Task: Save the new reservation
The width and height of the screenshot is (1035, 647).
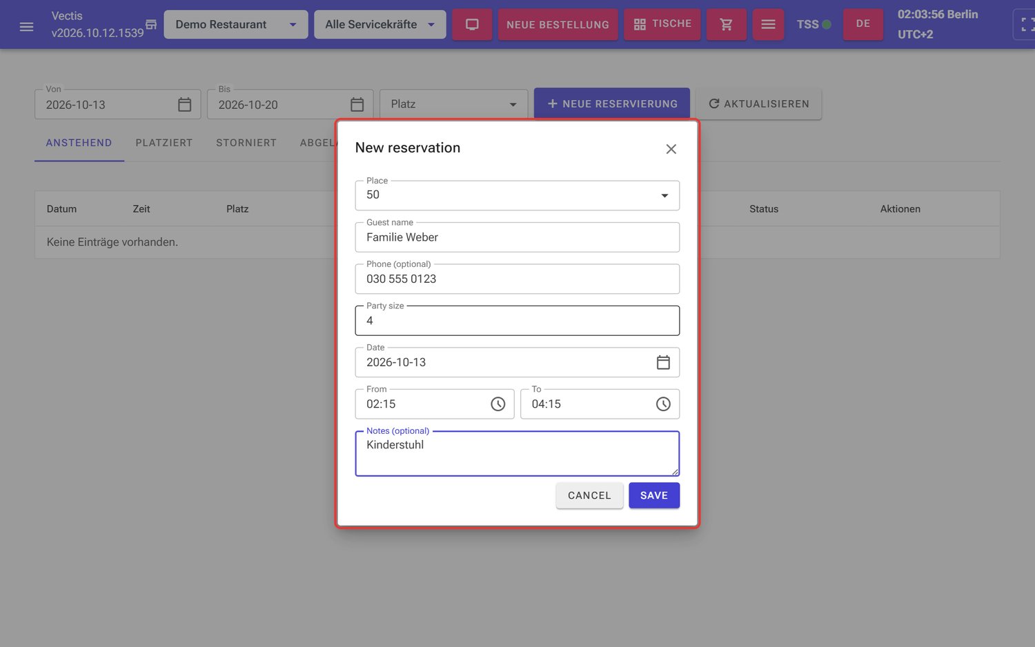Action: coord(654,496)
